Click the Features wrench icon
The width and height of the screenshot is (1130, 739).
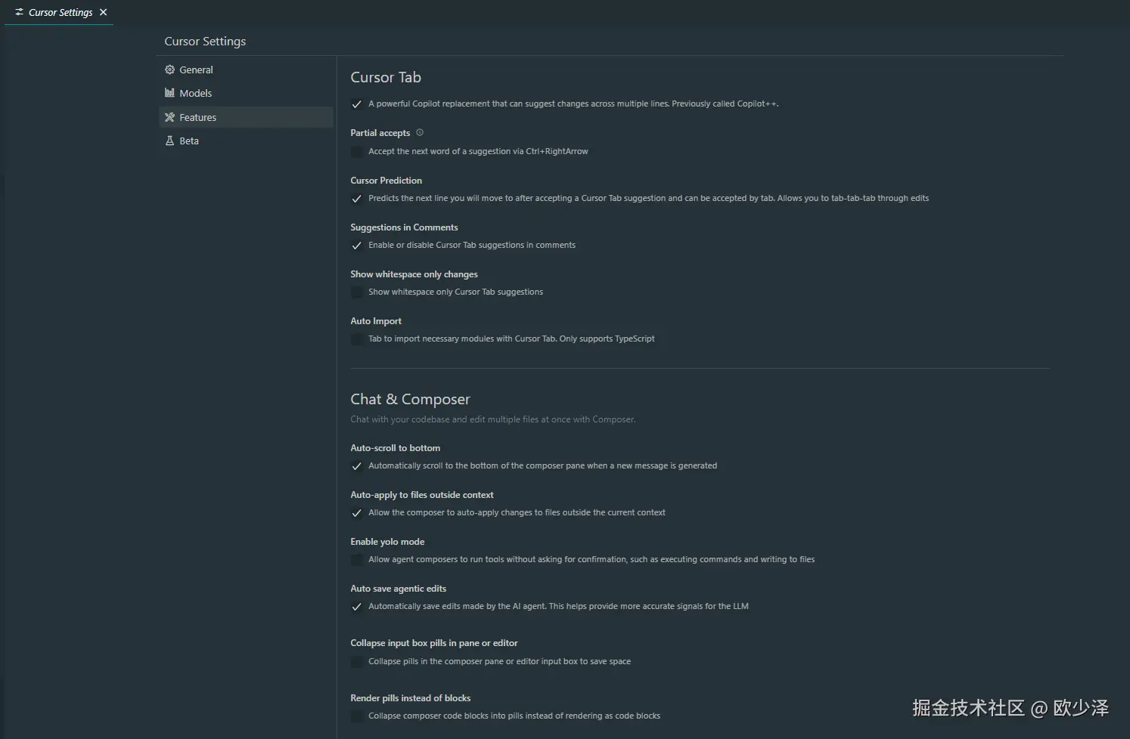pos(169,117)
